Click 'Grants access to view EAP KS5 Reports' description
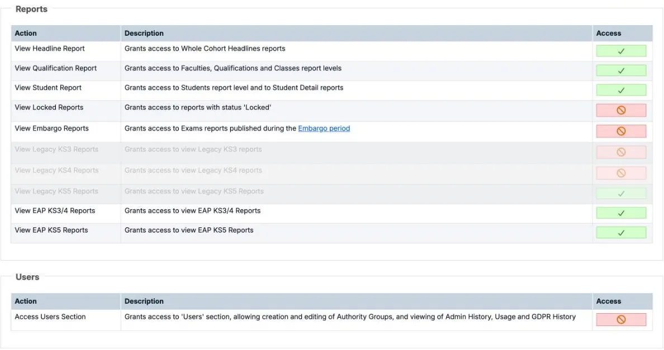 click(x=189, y=231)
